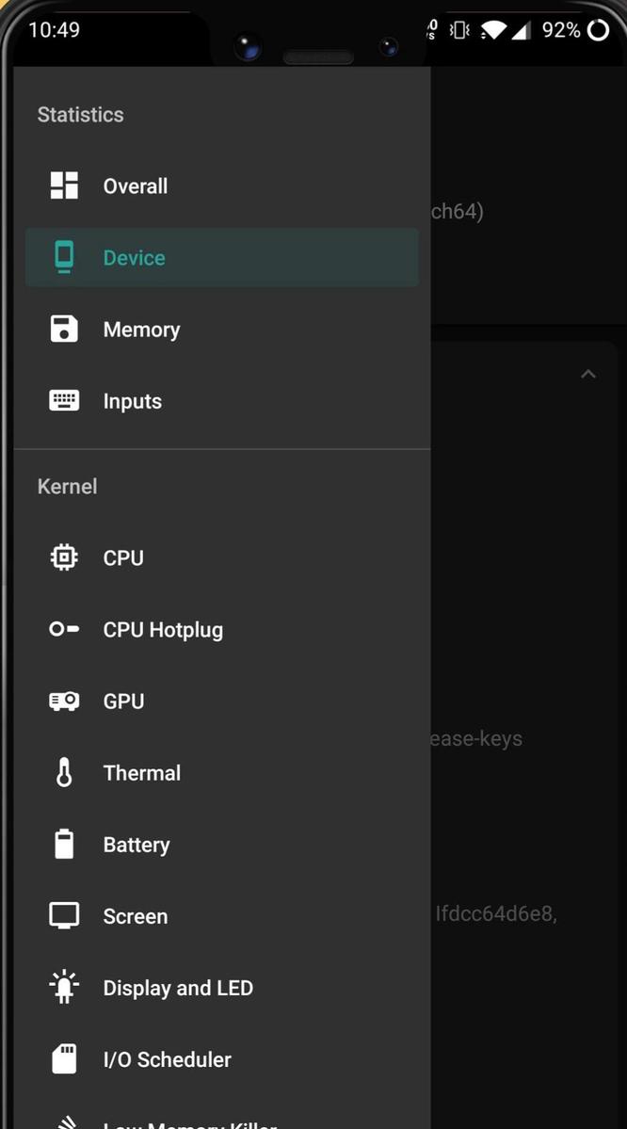Viewport: 627px width, 1129px height.
Task: Collapse the expanded card using the chevron
Action: pyautogui.click(x=588, y=373)
